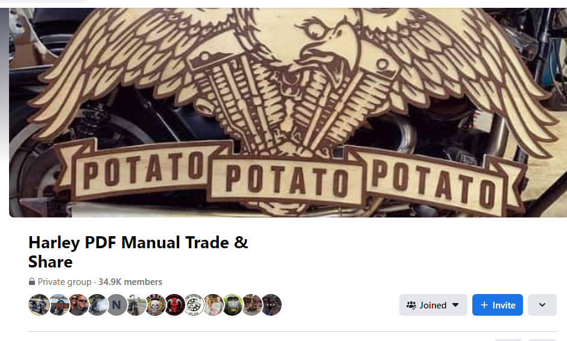The width and height of the screenshot is (567, 341).
Task: Click the Harley PDF Manual Trade & Share title
Action: (x=138, y=252)
